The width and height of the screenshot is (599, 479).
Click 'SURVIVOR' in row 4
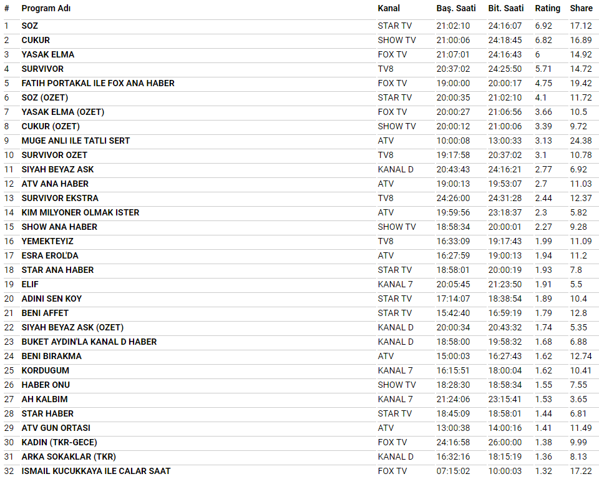[x=42, y=69]
